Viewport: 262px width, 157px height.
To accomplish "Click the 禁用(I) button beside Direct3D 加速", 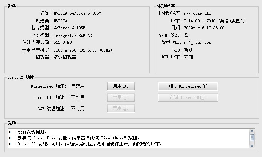I will (121, 97).
